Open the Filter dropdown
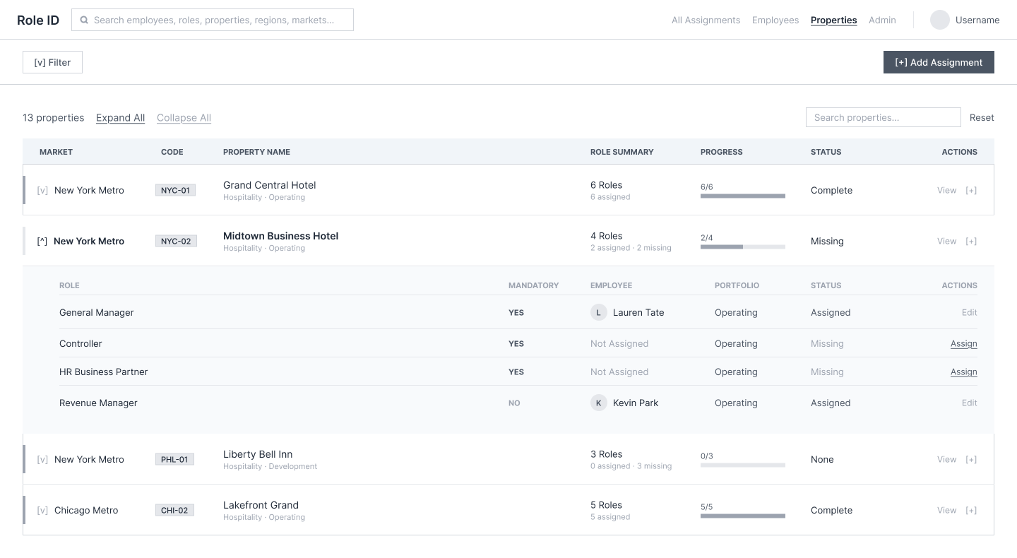This screenshot has height=558, width=1017. (x=52, y=62)
